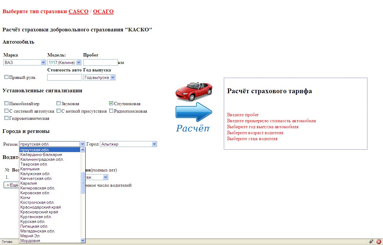The height and width of the screenshot is (245, 383).
Task: Open the Марка dropdown showing ВАЗ
Action: pyautogui.click(x=24, y=62)
